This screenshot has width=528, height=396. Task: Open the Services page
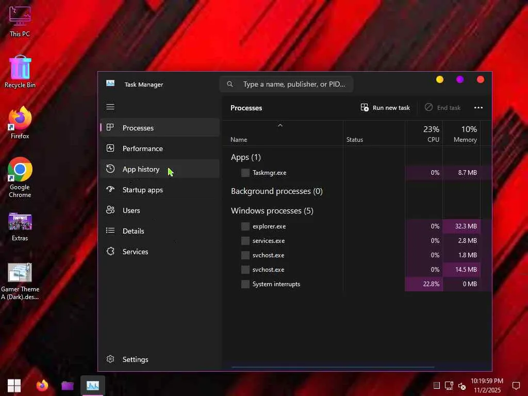coord(160,252)
